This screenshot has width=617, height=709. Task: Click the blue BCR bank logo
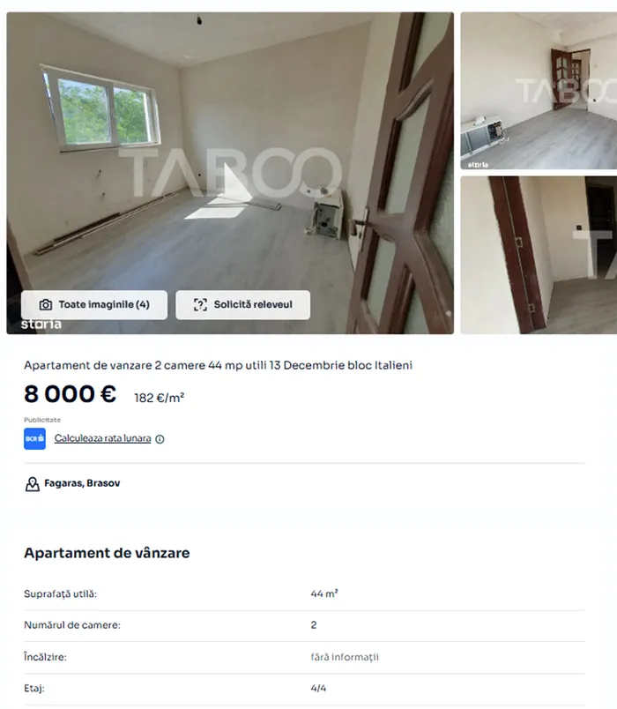point(34,438)
